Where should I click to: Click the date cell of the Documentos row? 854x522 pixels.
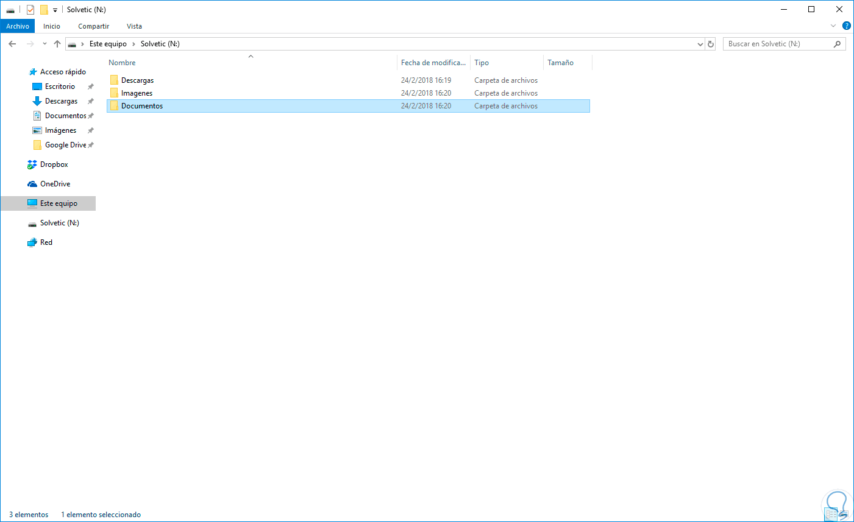pyautogui.click(x=426, y=106)
